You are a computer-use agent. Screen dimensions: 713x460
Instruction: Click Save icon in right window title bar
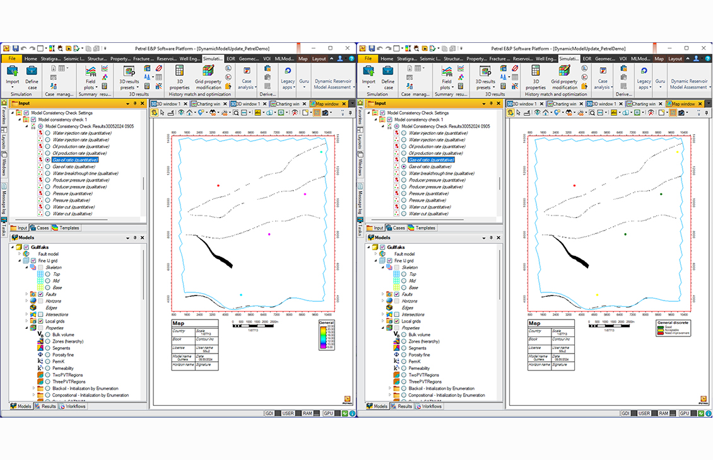[371, 48]
